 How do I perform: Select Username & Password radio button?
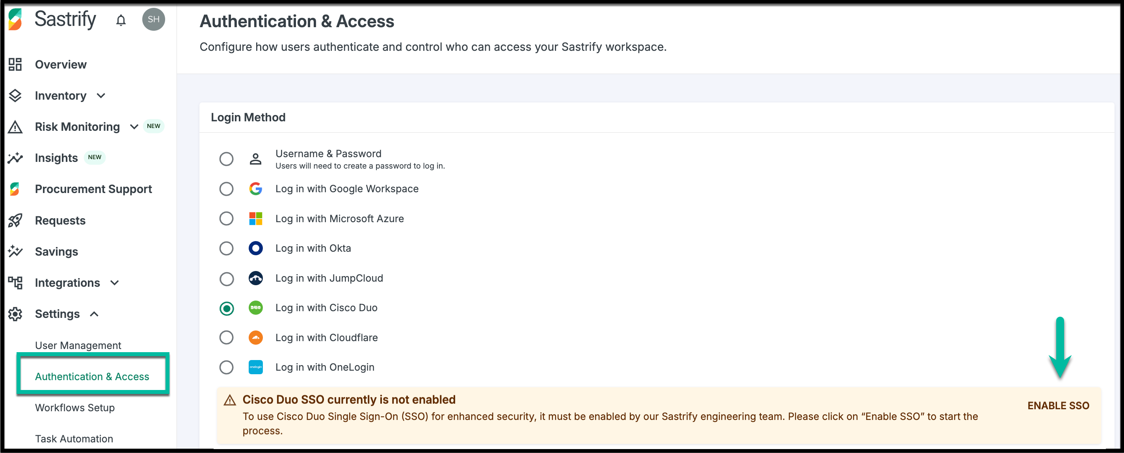tap(226, 159)
